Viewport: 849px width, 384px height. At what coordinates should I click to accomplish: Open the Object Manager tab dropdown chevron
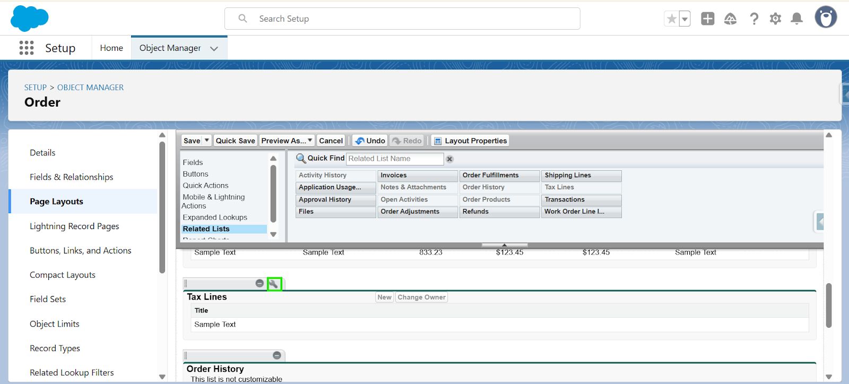point(214,48)
